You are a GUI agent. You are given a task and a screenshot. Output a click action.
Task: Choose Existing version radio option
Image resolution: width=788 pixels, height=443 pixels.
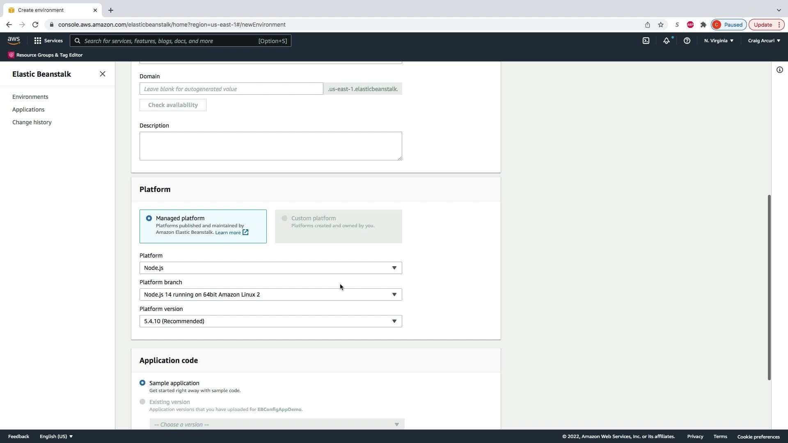pyautogui.click(x=142, y=402)
